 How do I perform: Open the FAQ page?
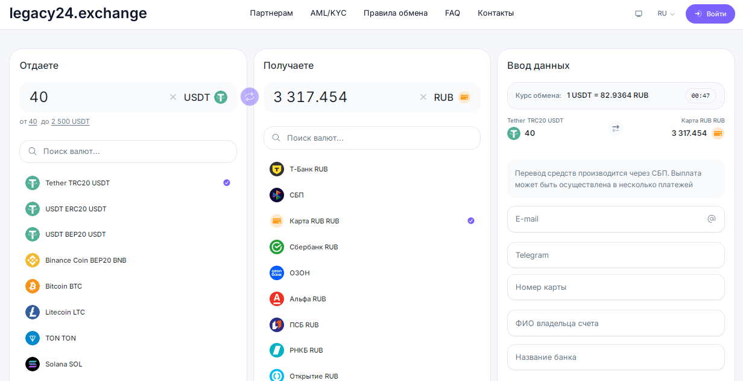click(452, 13)
